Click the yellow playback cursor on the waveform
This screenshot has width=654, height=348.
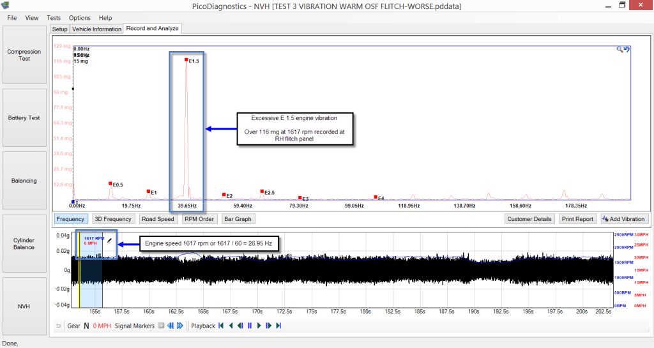[79, 269]
